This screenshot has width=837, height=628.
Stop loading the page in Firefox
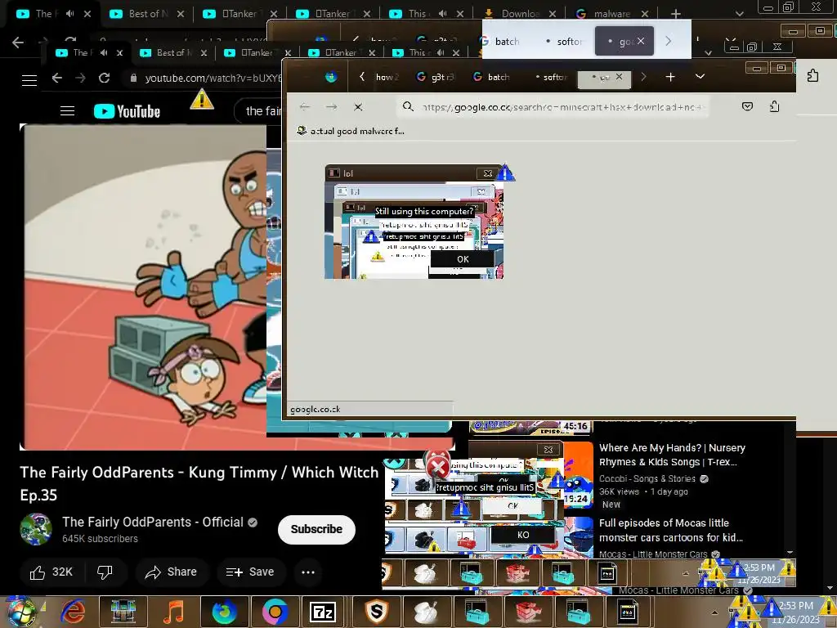coord(358,107)
